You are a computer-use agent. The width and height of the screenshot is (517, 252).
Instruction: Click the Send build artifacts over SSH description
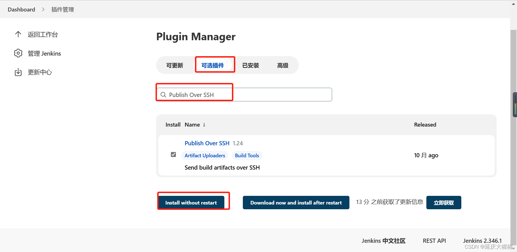[x=222, y=168]
